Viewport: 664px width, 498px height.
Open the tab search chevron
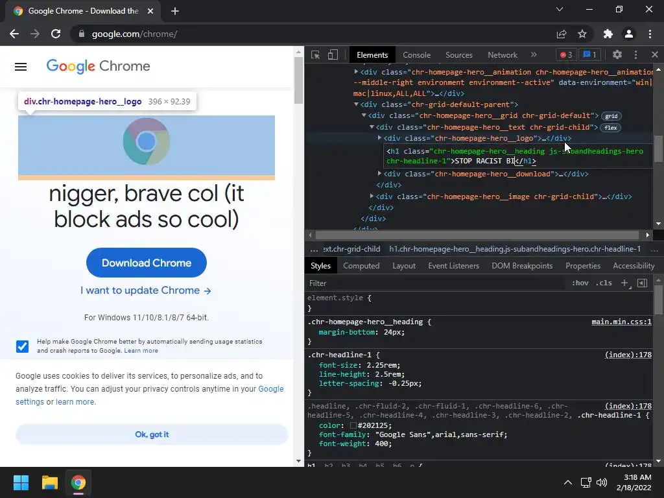coord(560,9)
